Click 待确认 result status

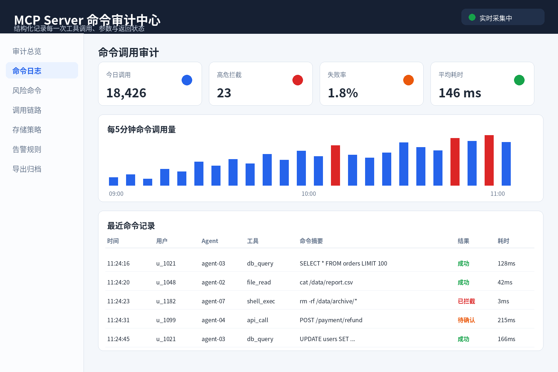coord(466,320)
